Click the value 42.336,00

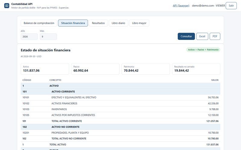pos(213,103)
